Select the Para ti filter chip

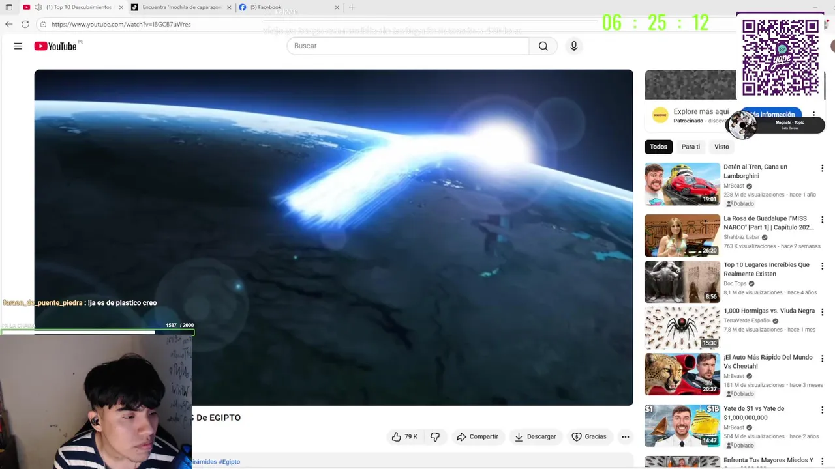(x=691, y=147)
